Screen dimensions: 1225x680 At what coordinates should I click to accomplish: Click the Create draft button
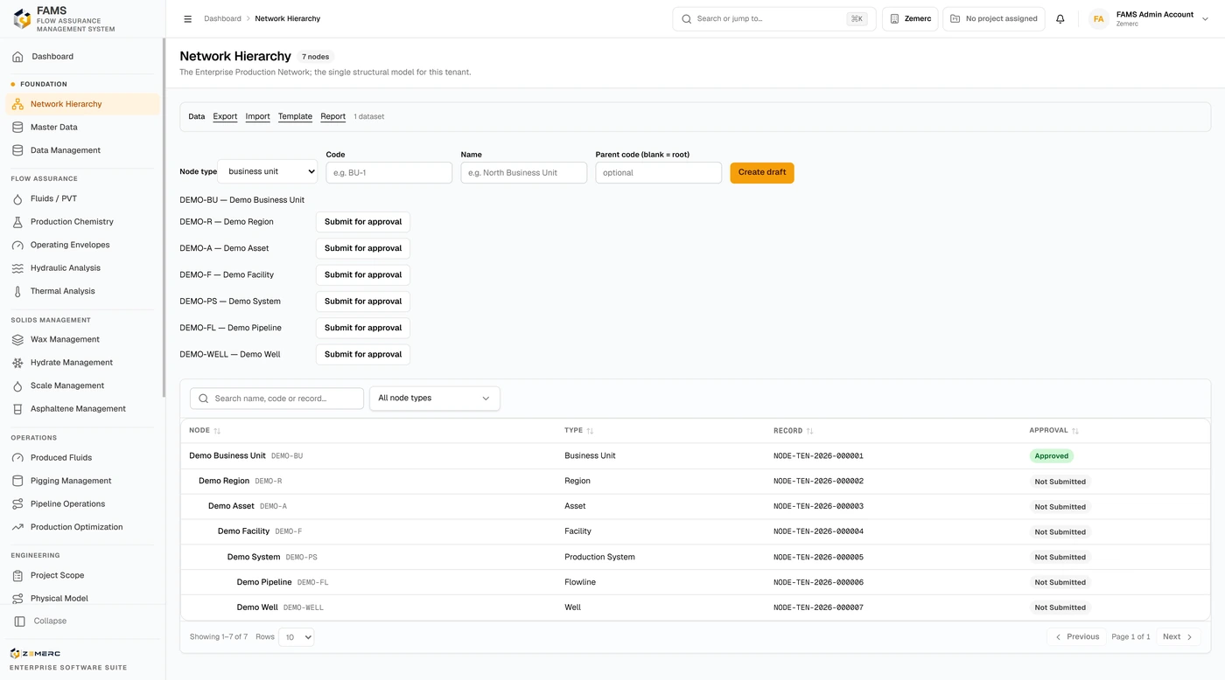[762, 172]
